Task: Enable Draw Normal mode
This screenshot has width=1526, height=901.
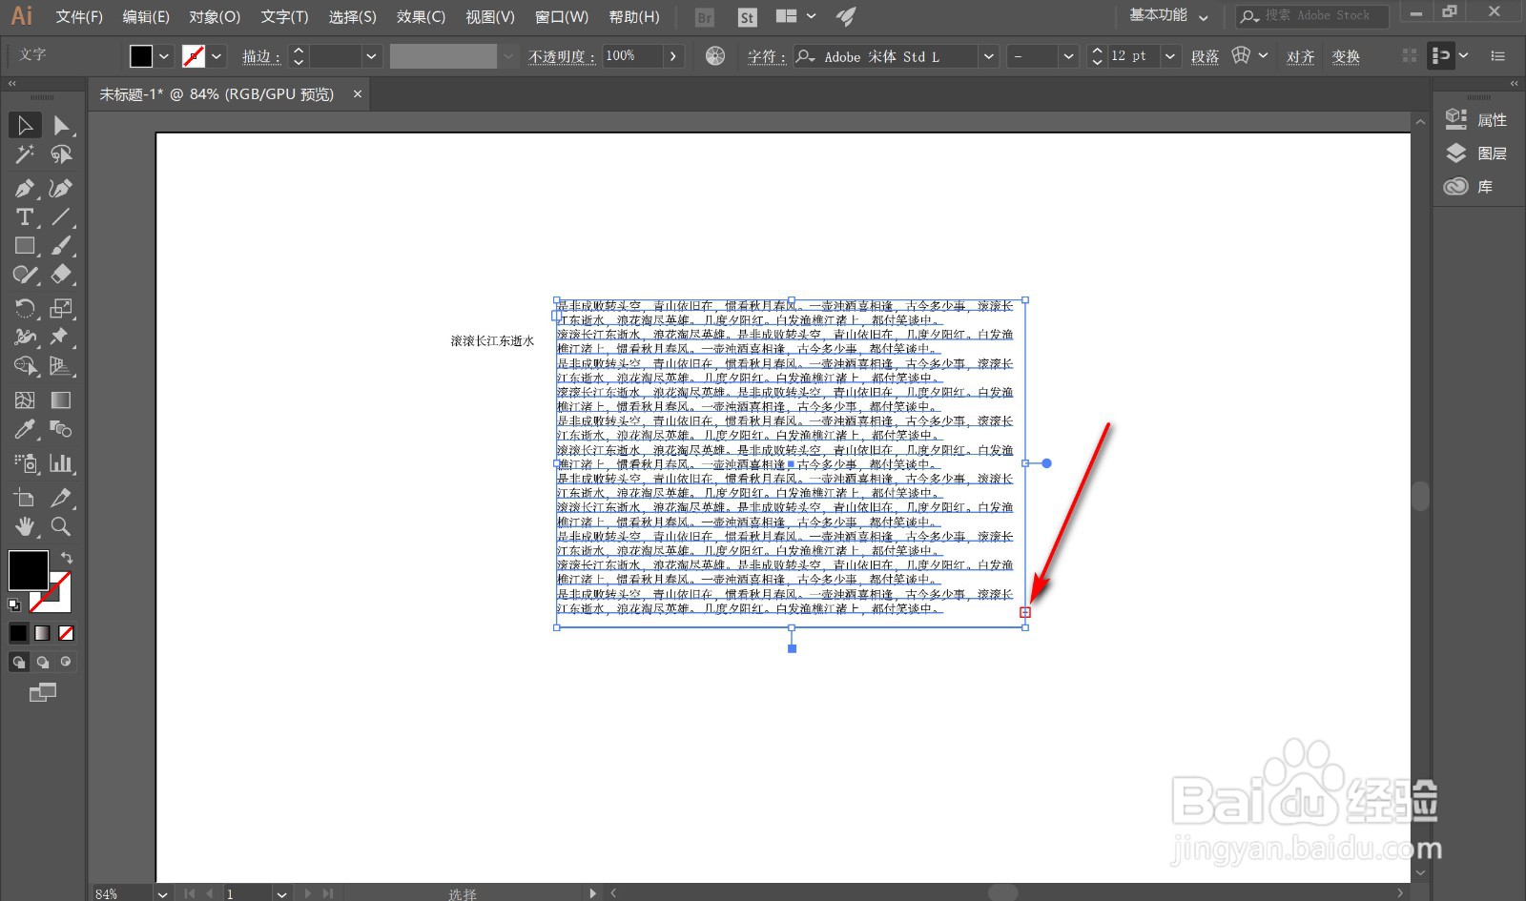Action: pos(19,662)
